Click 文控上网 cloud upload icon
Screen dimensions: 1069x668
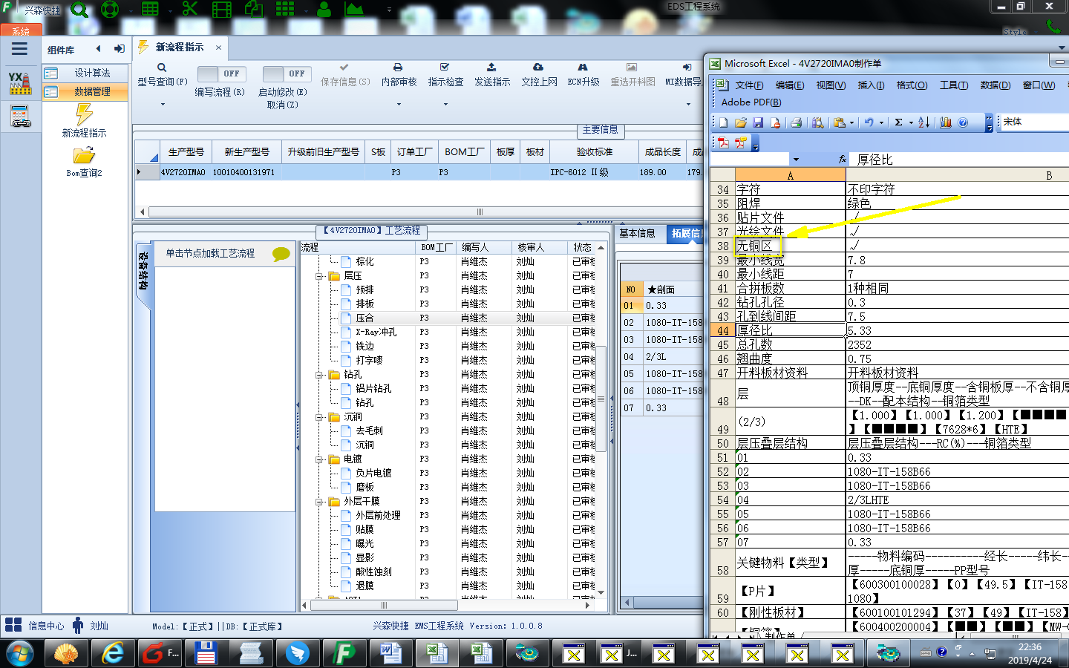tap(538, 67)
